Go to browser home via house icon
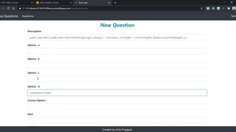Image resolution: width=236 pixels, height=132 pixels. click(x=14, y=8)
